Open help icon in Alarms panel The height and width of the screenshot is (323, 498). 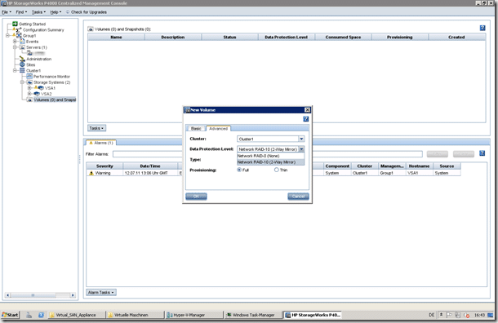pyautogui.click(x=482, y=153)
